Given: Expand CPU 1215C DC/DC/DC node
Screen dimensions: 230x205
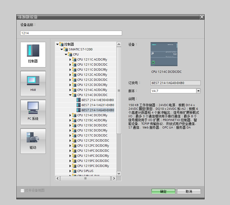Looking at the screenshot, I should pos(70,125).
